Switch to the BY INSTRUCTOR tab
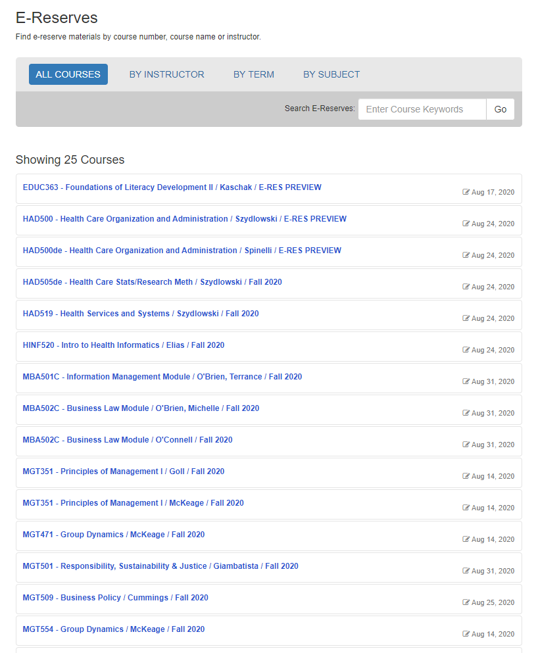The height and width of the screenshot is (653, 536). [x=166, y=74]
